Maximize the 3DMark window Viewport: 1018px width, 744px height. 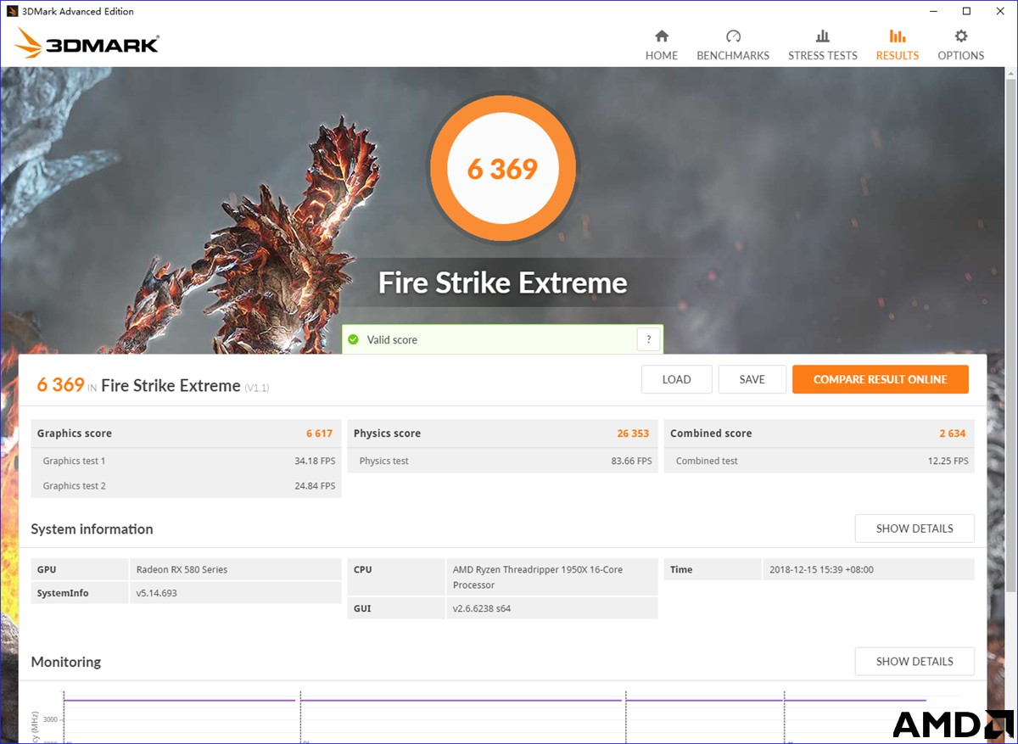(966, 11)
